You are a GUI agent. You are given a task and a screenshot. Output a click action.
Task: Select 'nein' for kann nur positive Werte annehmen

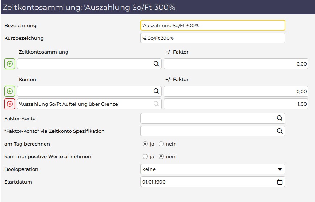tap(161, 156)
